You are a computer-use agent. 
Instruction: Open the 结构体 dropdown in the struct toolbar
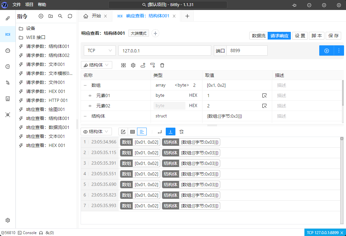tap(96, 65)
